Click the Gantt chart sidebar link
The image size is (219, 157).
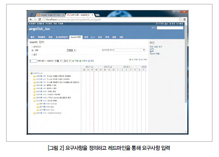tap(155, 54)
